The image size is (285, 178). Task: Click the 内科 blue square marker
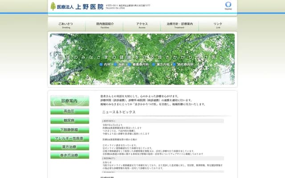pyautogui.click(x=101, y=65)
